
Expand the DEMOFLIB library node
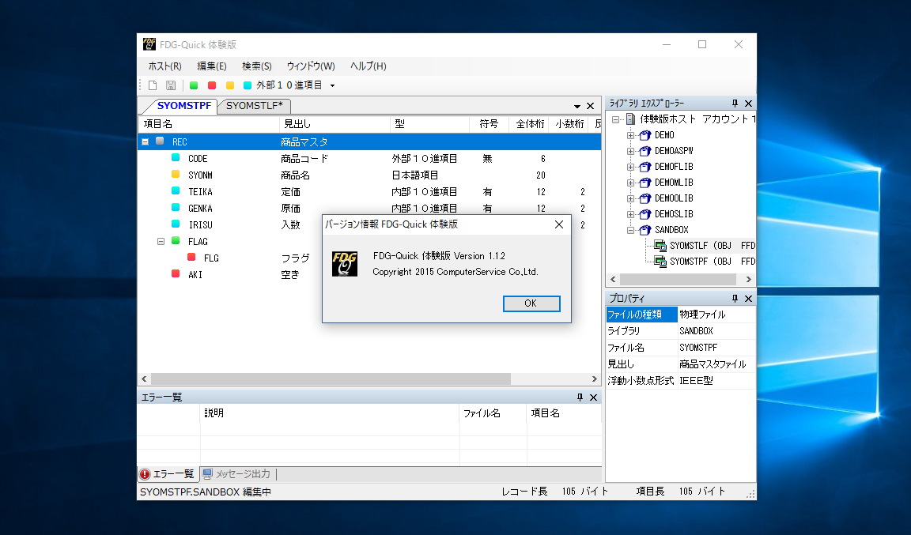point(630,167)
